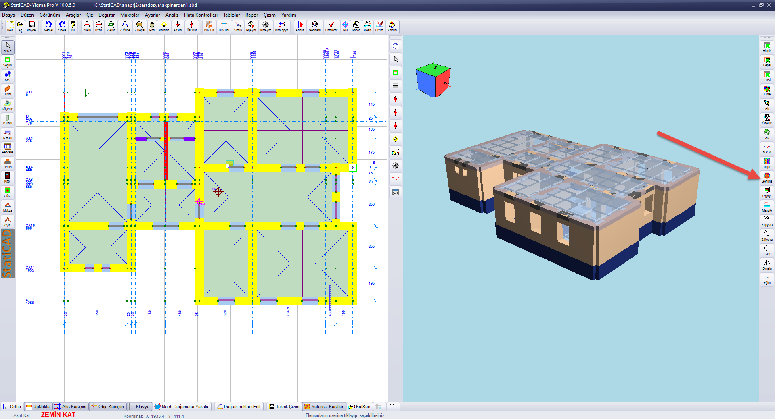The image size is (775, 419).
Task: Click the Z.Hepsi zoom all icon
Action: (x=139, y=27)
